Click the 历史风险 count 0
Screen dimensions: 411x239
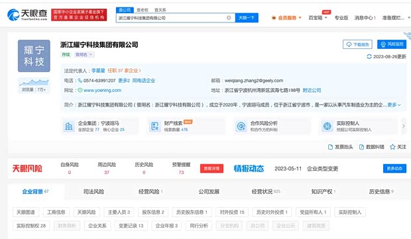click(x=144, y=173)
